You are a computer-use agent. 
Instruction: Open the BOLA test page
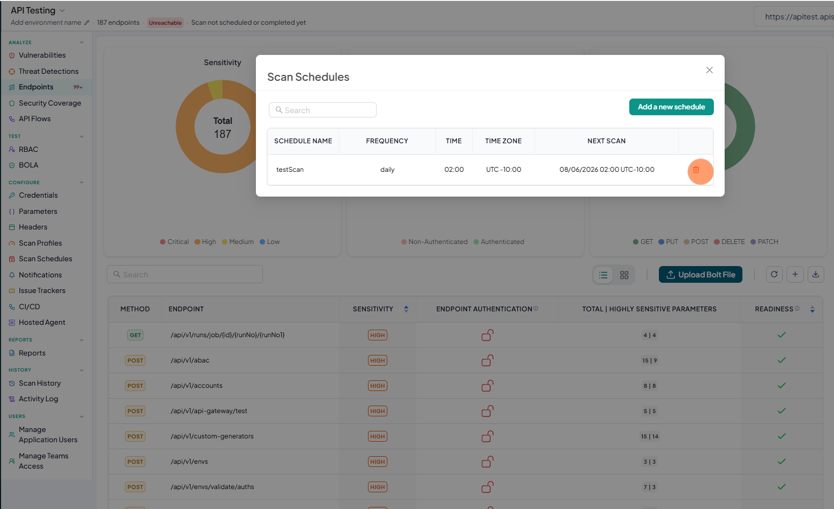click(29, 165)
